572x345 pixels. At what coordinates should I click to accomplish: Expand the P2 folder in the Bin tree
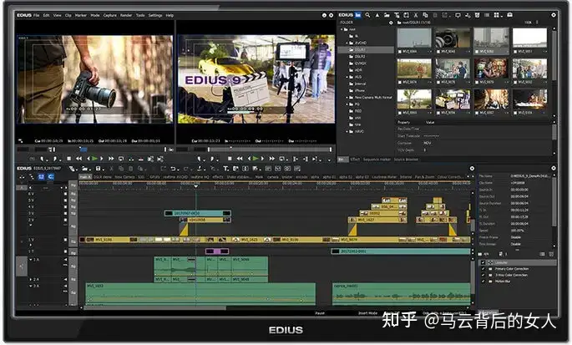tap(347, 104)
